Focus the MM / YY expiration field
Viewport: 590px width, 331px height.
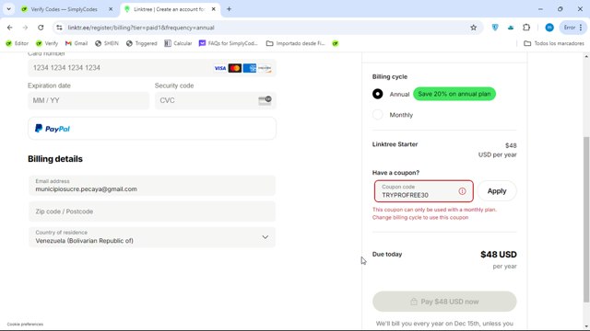[88, 100]
